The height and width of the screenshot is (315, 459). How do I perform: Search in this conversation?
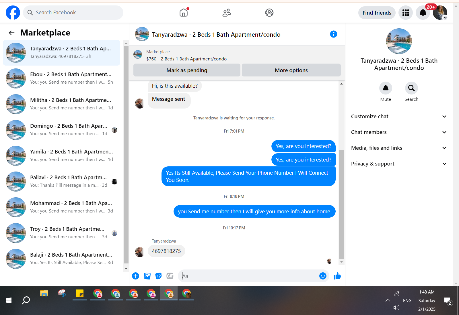coord(411,88)
